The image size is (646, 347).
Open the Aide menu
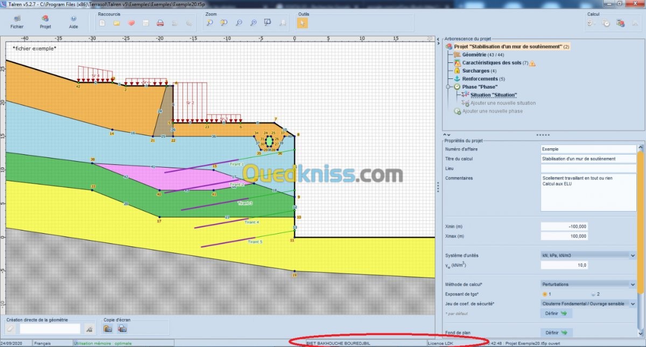(x=74, y=21)
